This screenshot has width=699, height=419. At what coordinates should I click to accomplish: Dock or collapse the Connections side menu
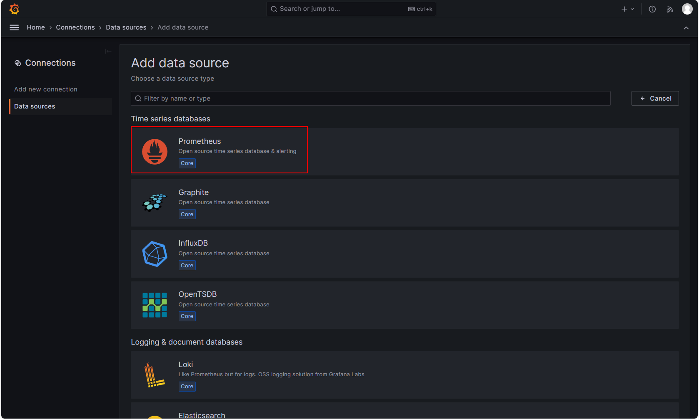(108, 51)
